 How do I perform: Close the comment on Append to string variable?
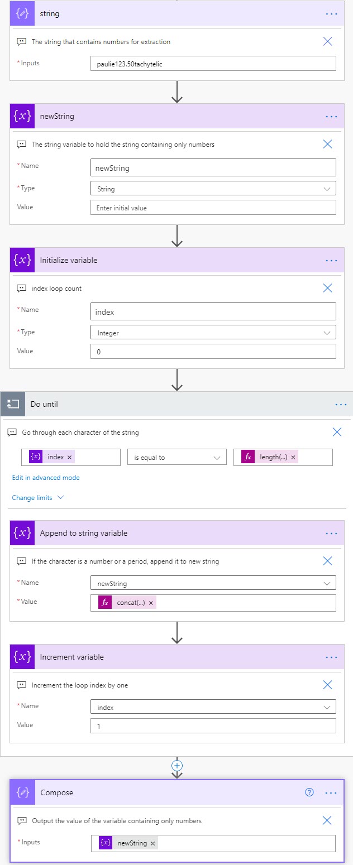click(328, 561)
